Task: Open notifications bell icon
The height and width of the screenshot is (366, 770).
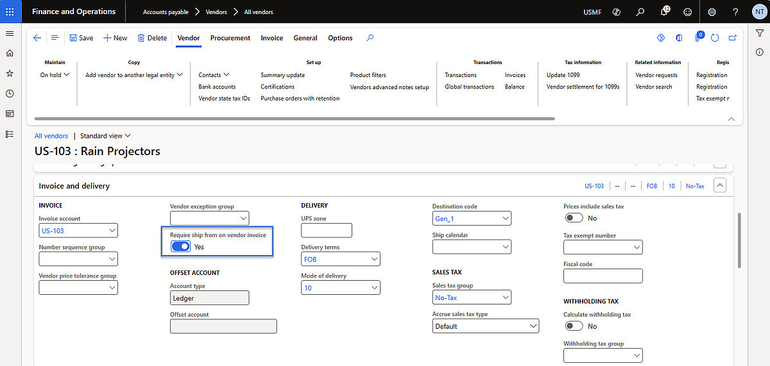Action: pyautogui.click(x=664, y=12)
